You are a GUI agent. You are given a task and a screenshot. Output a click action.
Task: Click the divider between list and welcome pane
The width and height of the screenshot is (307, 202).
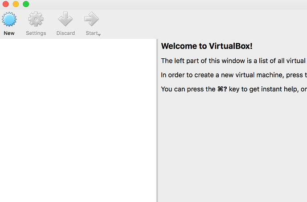[x=157, y=120]
